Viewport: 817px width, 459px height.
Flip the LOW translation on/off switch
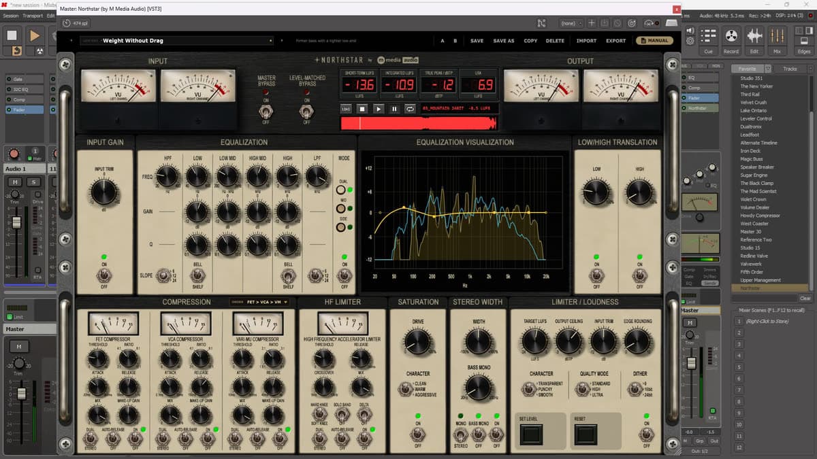(x=596, y=275)
